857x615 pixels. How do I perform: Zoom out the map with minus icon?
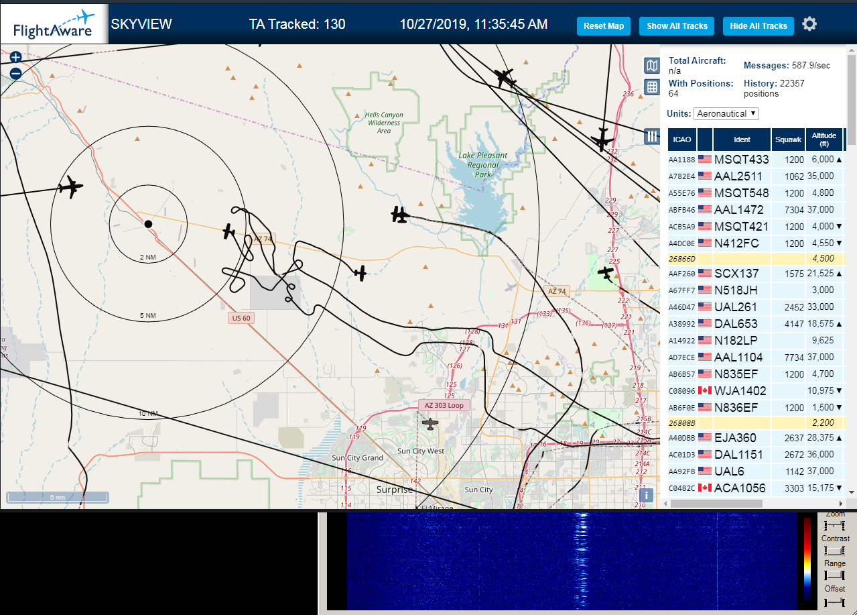click(15, 74)
